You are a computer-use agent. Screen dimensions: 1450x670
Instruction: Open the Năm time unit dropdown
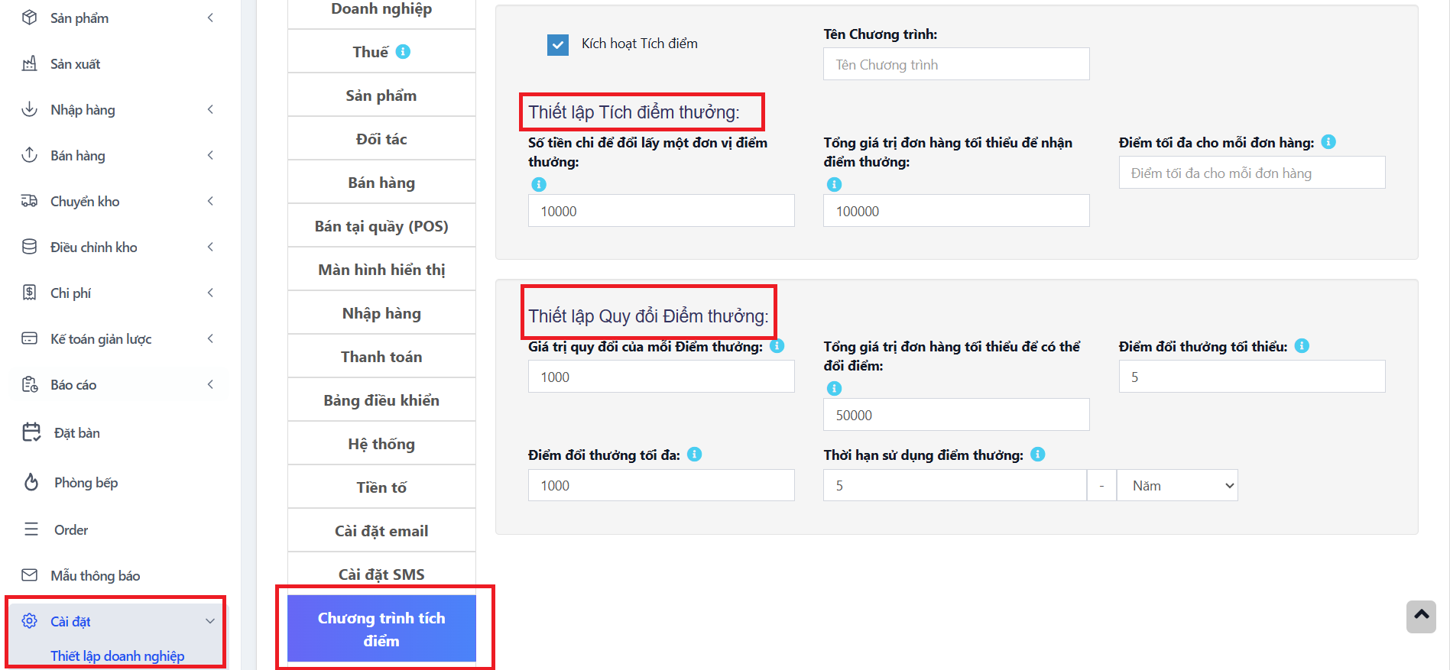click(x=1177, y=485)
